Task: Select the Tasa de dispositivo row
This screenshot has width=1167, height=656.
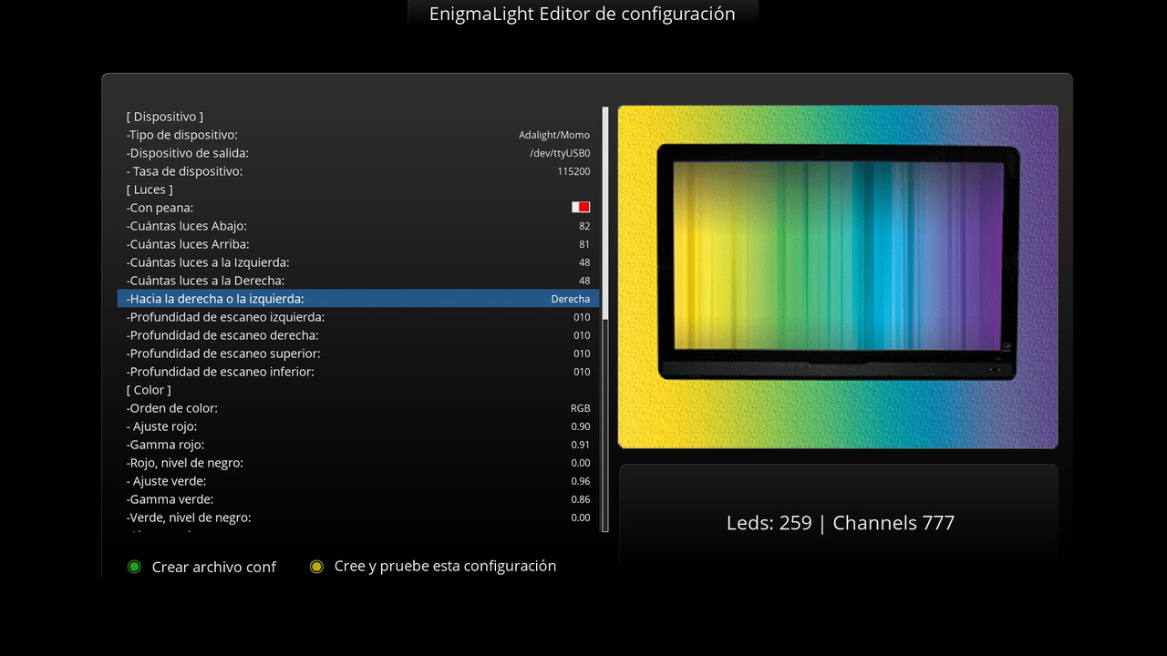Action: 358,171
